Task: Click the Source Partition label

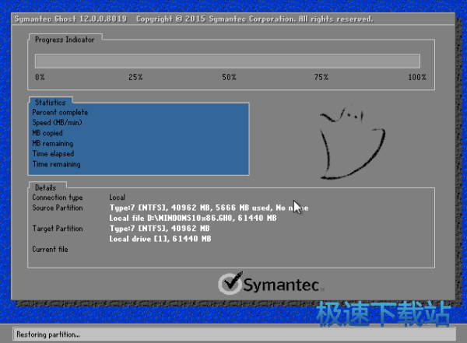Action: pos(58,208)
